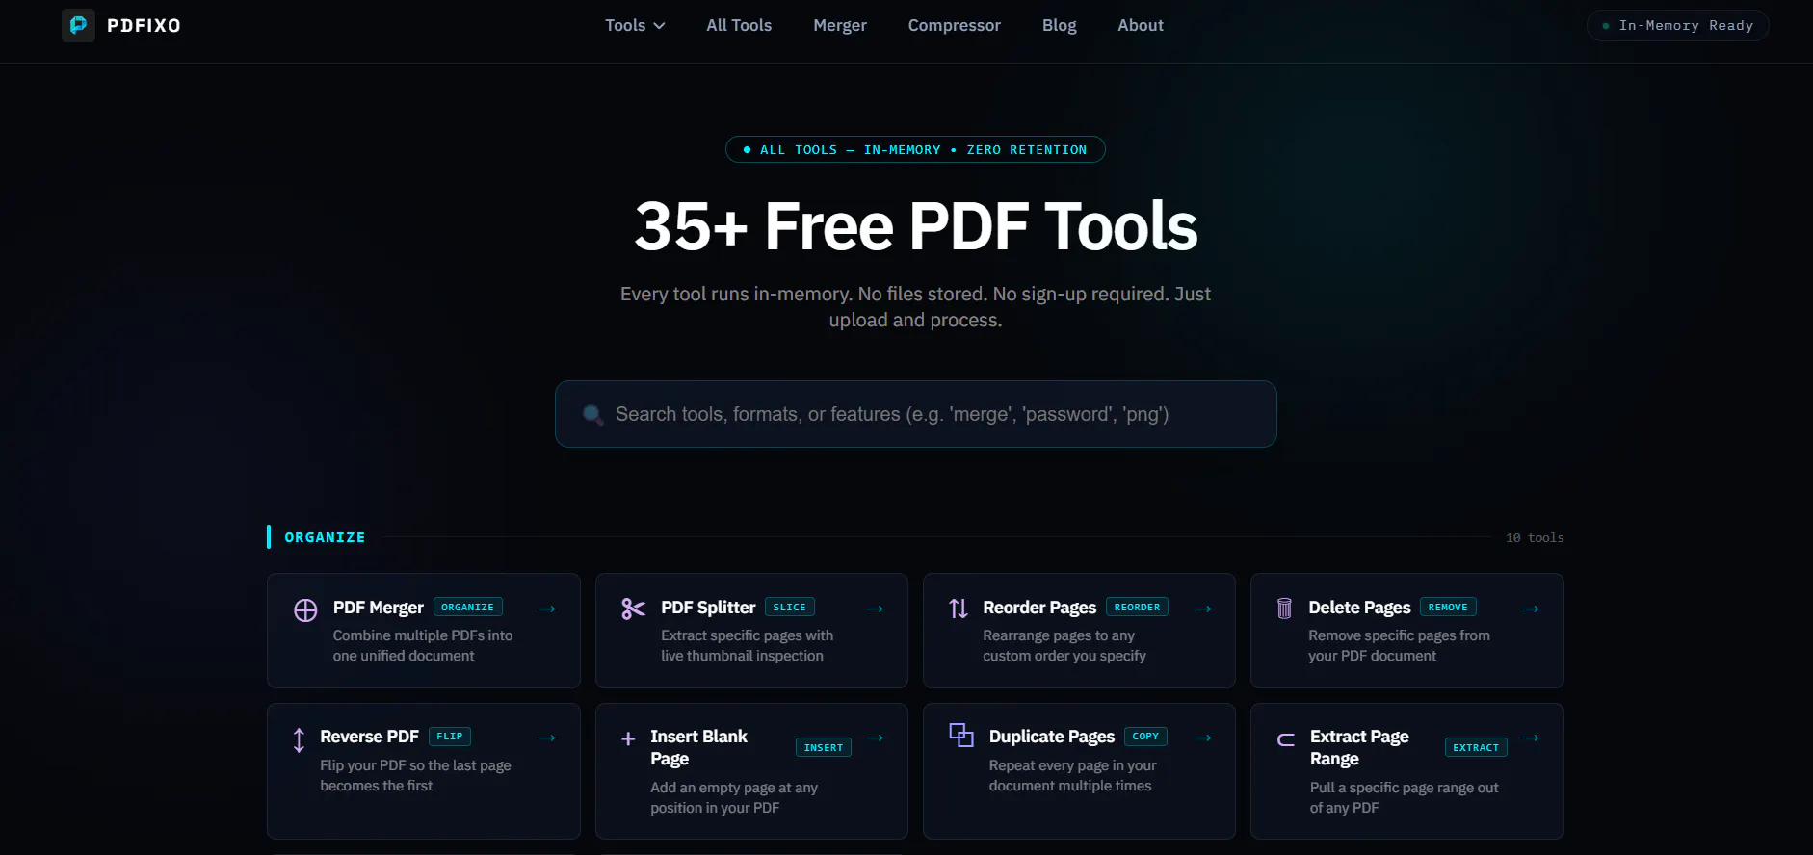Click the In-Memory Ready status badge
This screenshot has width=1813, height=855.
click(1677, 26)
